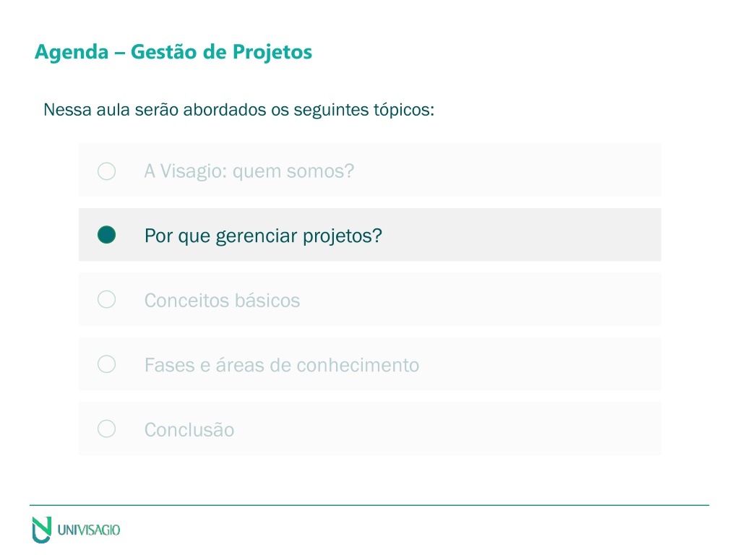Click the green footer divider line
This screenshot has width=740, height=555.
tap(369, 505)
